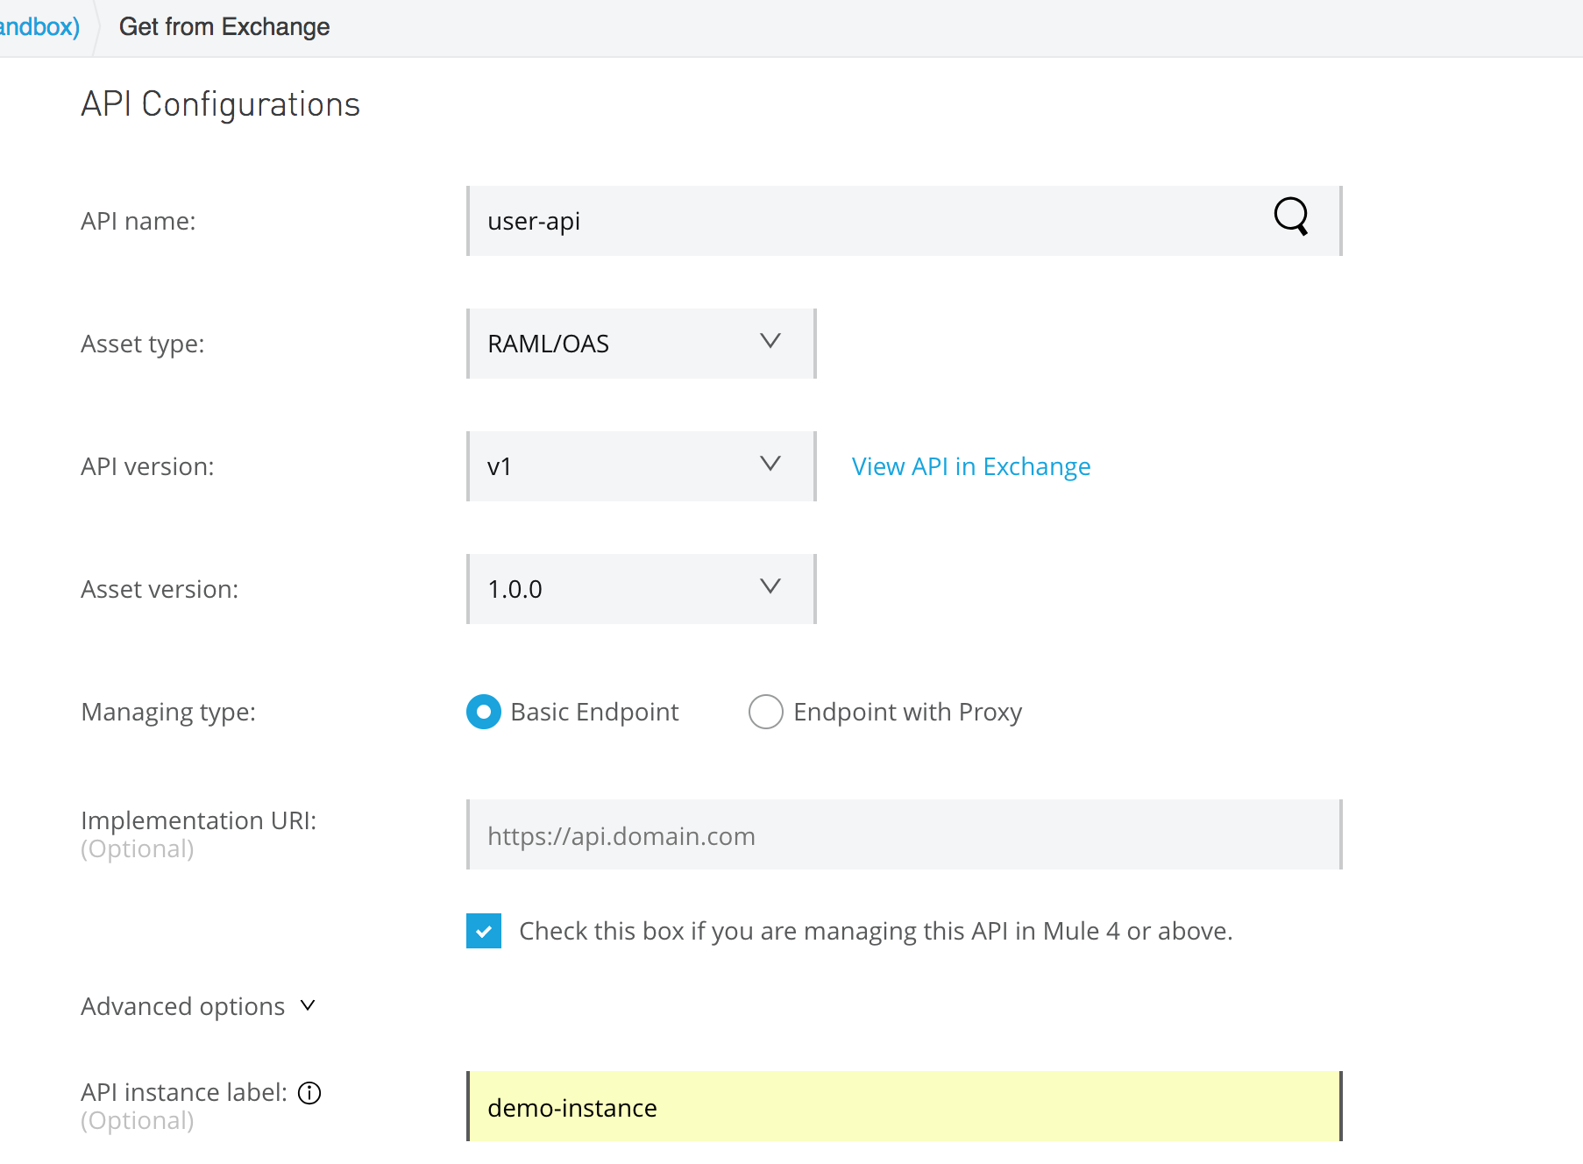The width and height of the screenshot is (1583, 1164).
Task: Focus the Implementation URI input field
Action: 904,835
